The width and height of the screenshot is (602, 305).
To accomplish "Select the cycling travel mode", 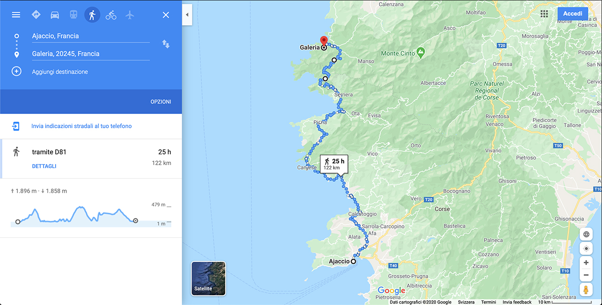I will [x=111, y=15].
